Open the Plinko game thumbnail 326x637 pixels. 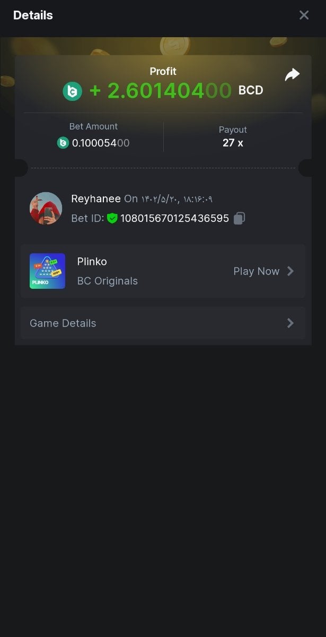pyautogui.click(x=47, y=271)
